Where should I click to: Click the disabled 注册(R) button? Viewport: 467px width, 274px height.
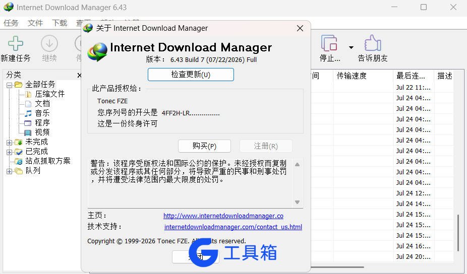[x=266, y=146]
